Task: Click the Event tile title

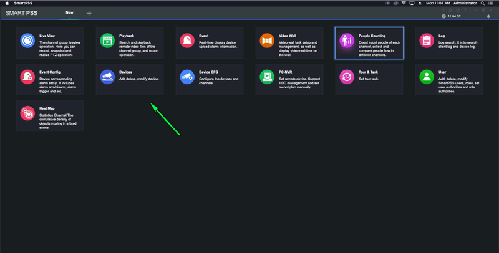Action: pos(204,36)
